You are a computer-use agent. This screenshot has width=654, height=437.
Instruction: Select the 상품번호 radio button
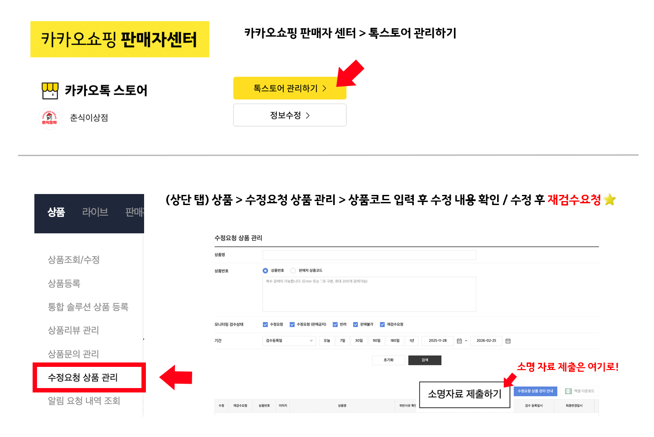pos(265,271)
